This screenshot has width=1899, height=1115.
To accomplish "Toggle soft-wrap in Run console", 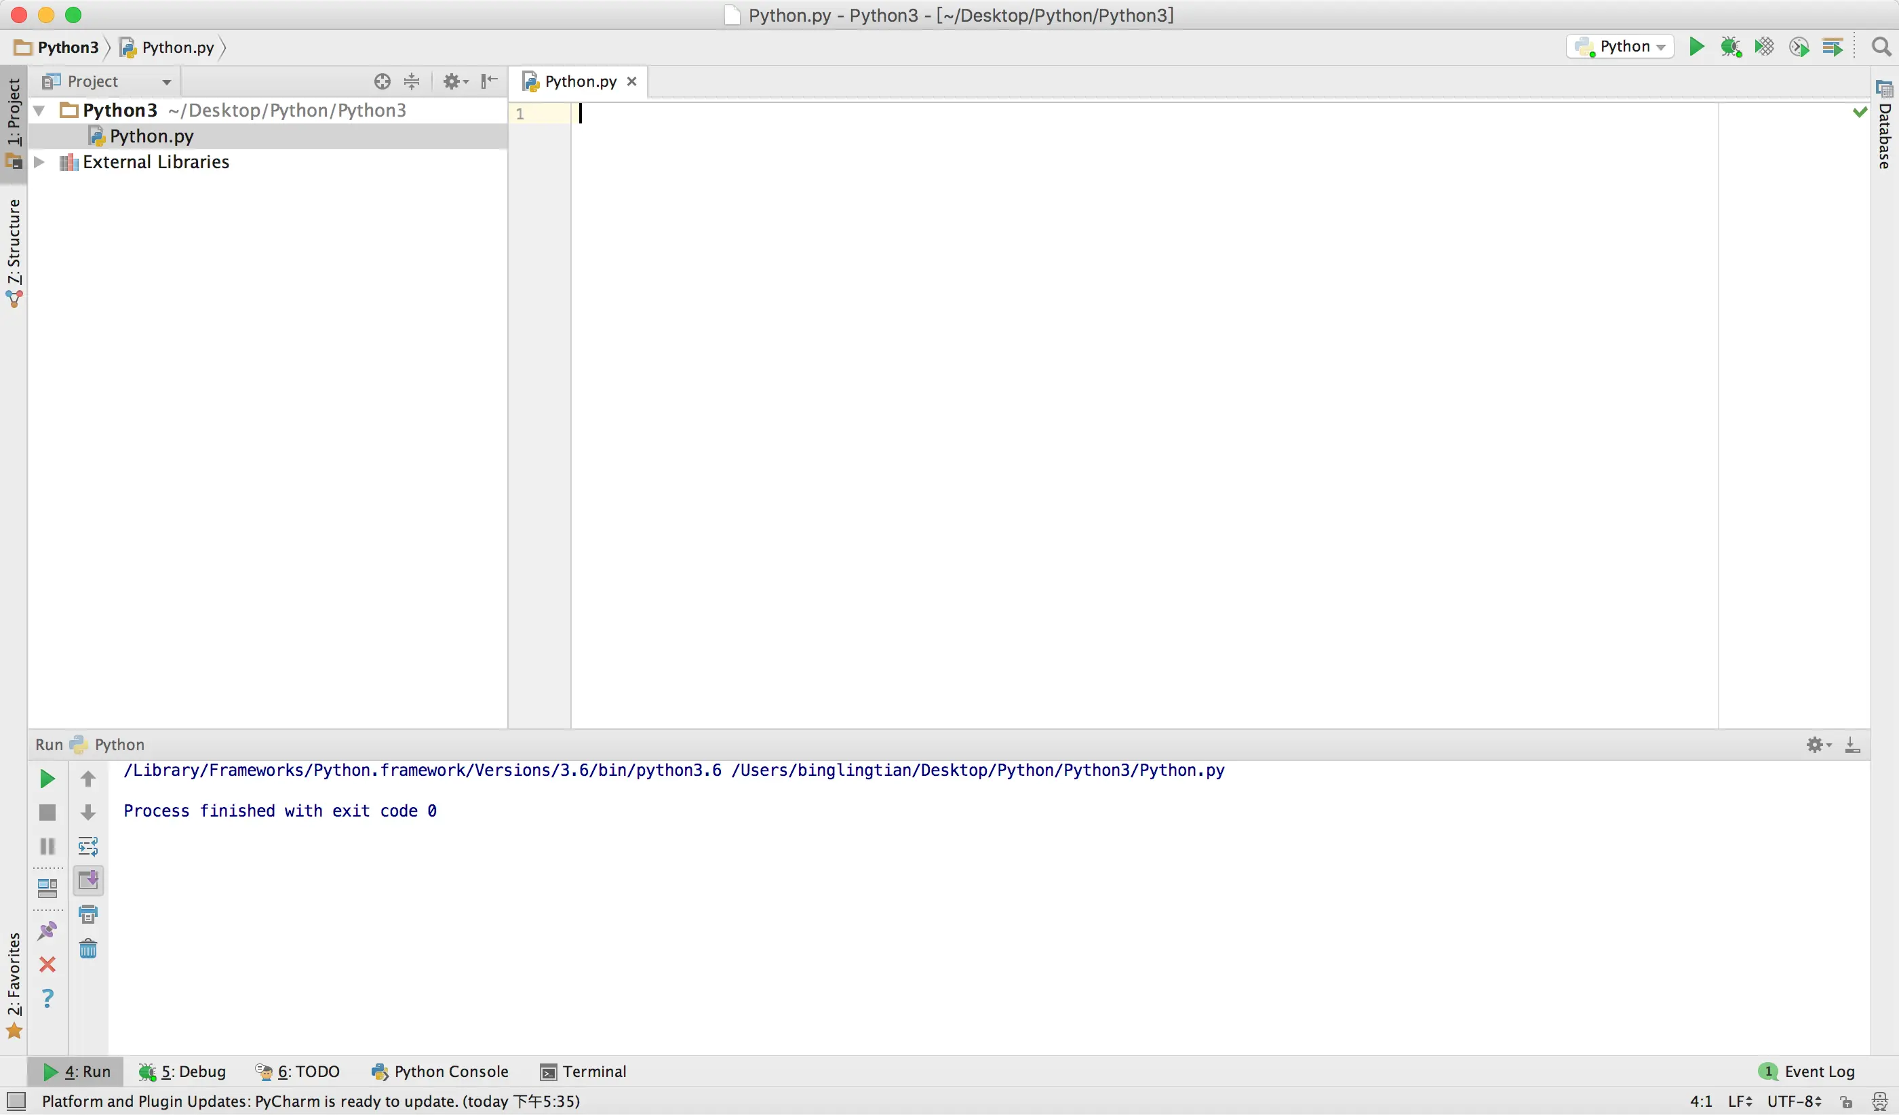I will pyautogui.click(x=88, y=846).
